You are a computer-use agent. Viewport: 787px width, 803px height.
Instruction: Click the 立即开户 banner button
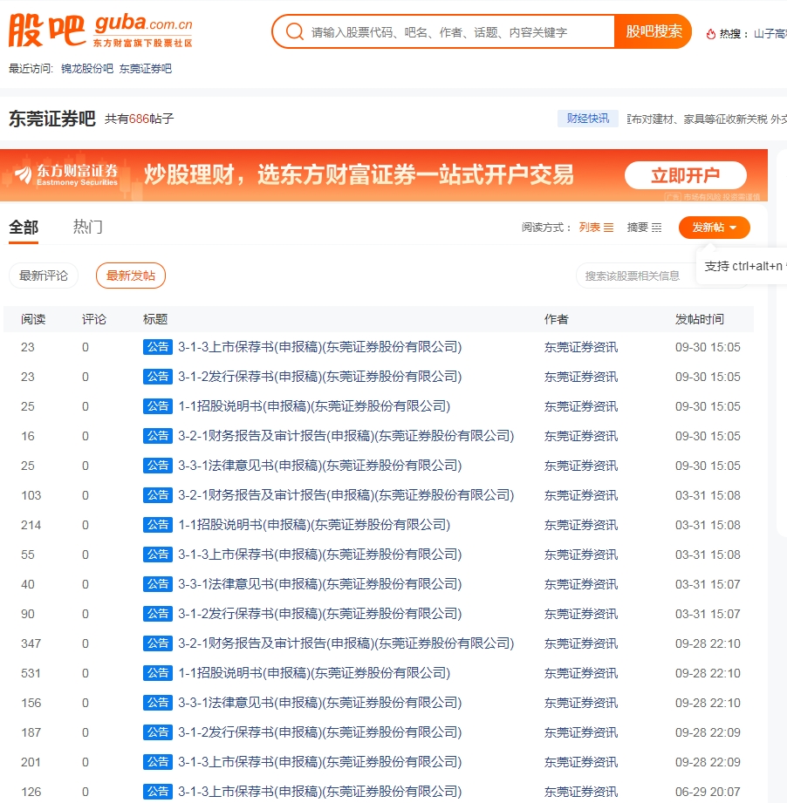pyautogui.click(x=686, y=175)
